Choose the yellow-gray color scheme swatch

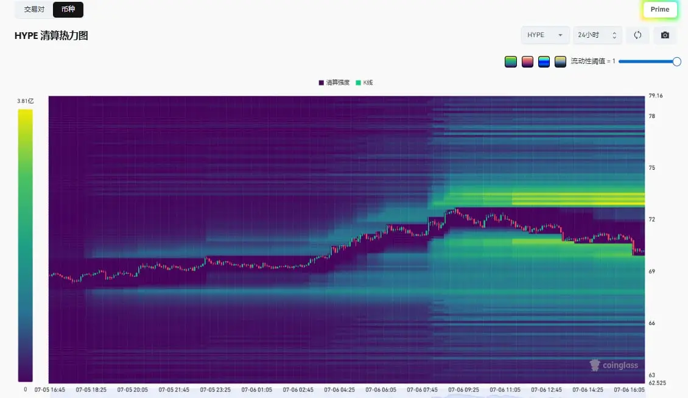[560, 61]
